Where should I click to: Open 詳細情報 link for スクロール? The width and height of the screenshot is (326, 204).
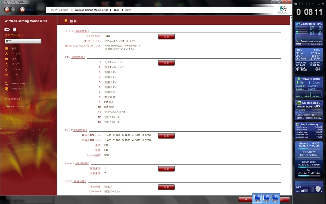pyautogui.click(x=82, y=164)
